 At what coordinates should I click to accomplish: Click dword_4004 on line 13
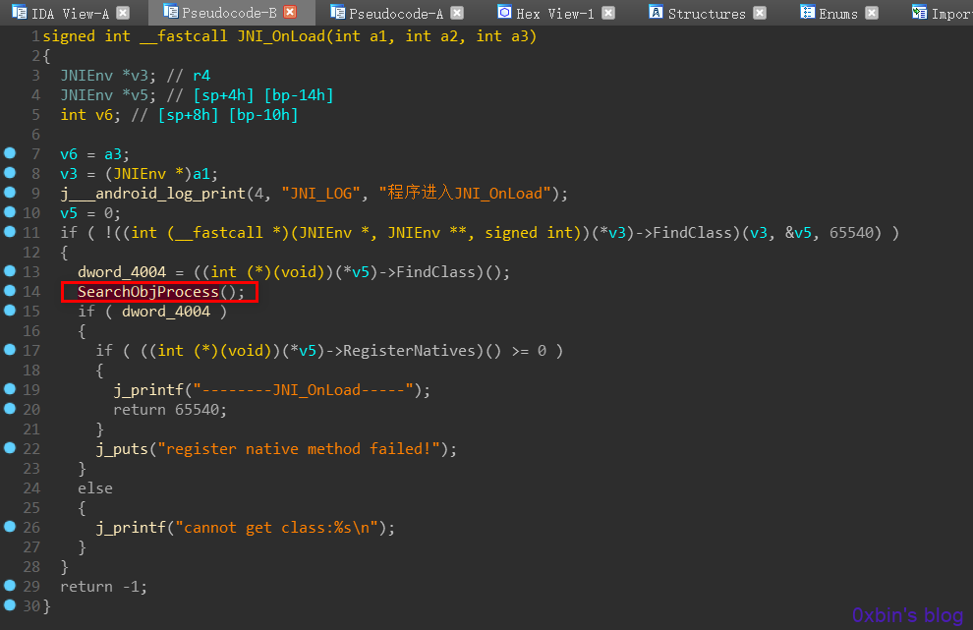click(122, 272)
